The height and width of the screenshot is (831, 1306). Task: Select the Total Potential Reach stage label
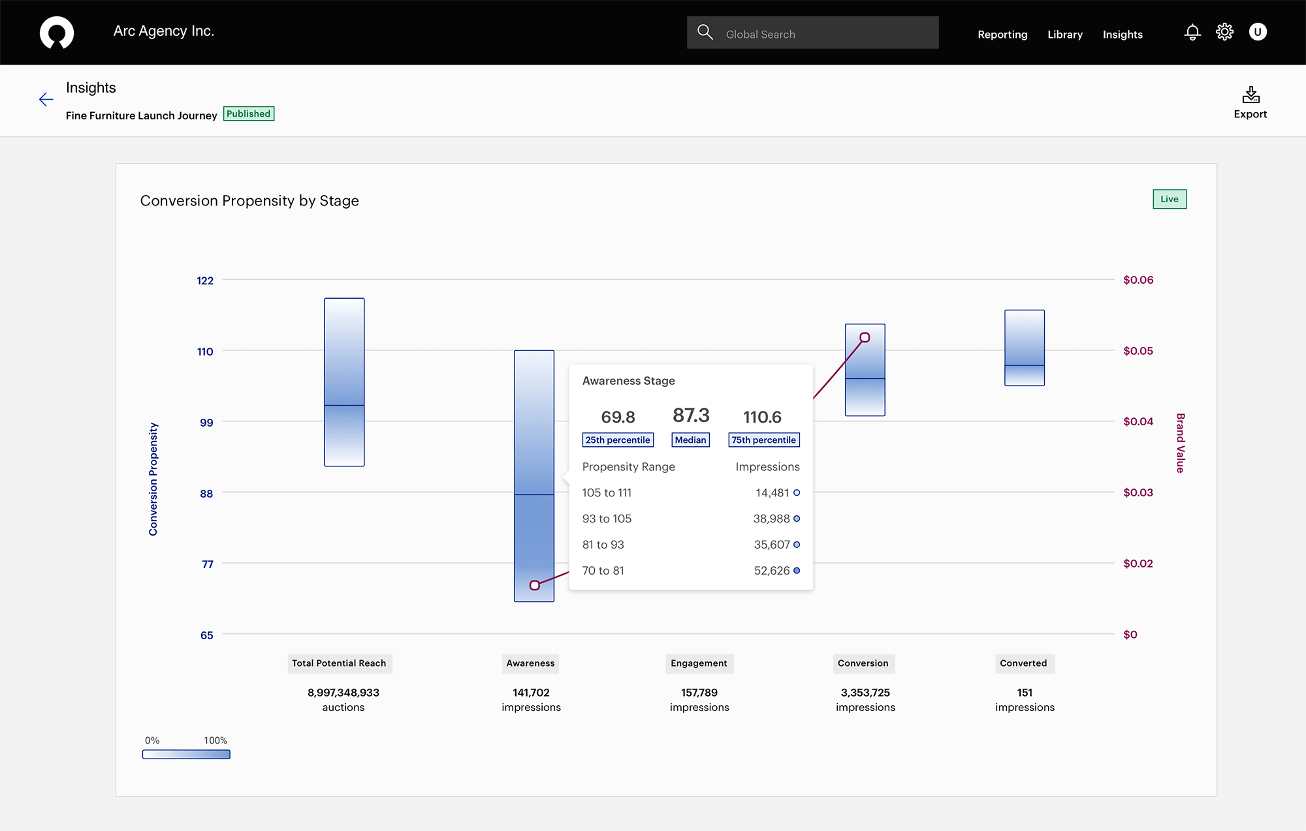click(x=339, y=663)
